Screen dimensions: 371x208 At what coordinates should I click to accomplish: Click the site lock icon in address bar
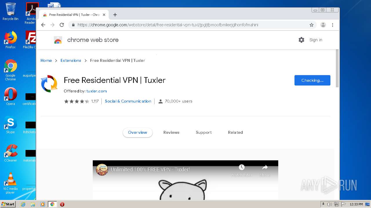[x=73, y=25]
